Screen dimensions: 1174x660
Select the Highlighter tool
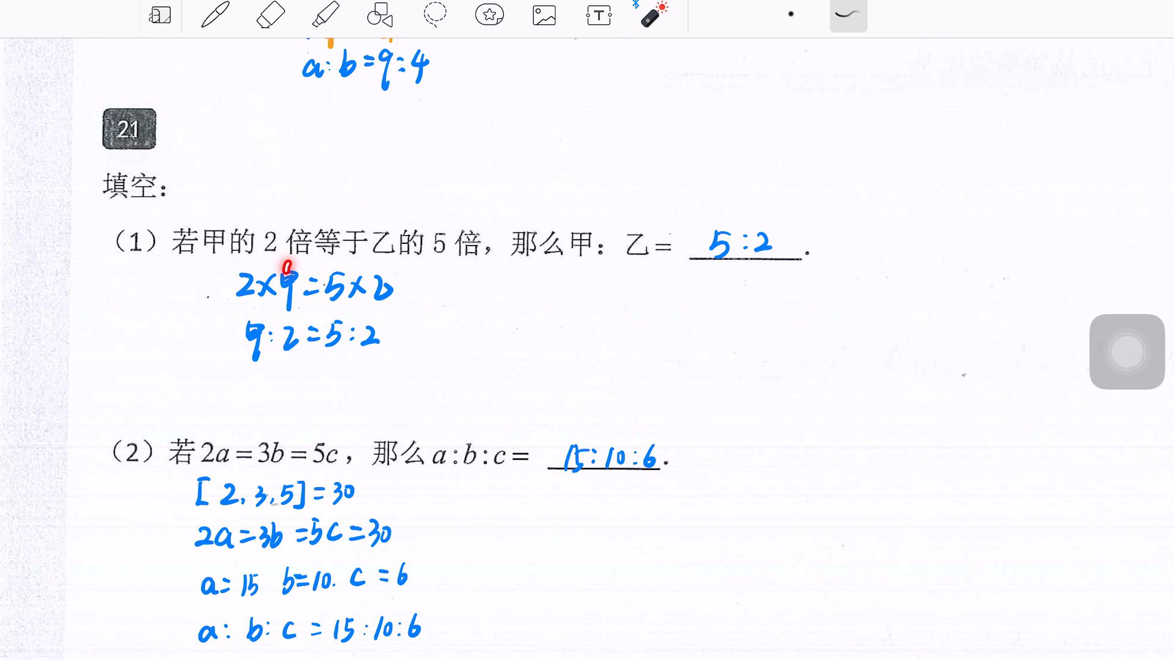325,15
